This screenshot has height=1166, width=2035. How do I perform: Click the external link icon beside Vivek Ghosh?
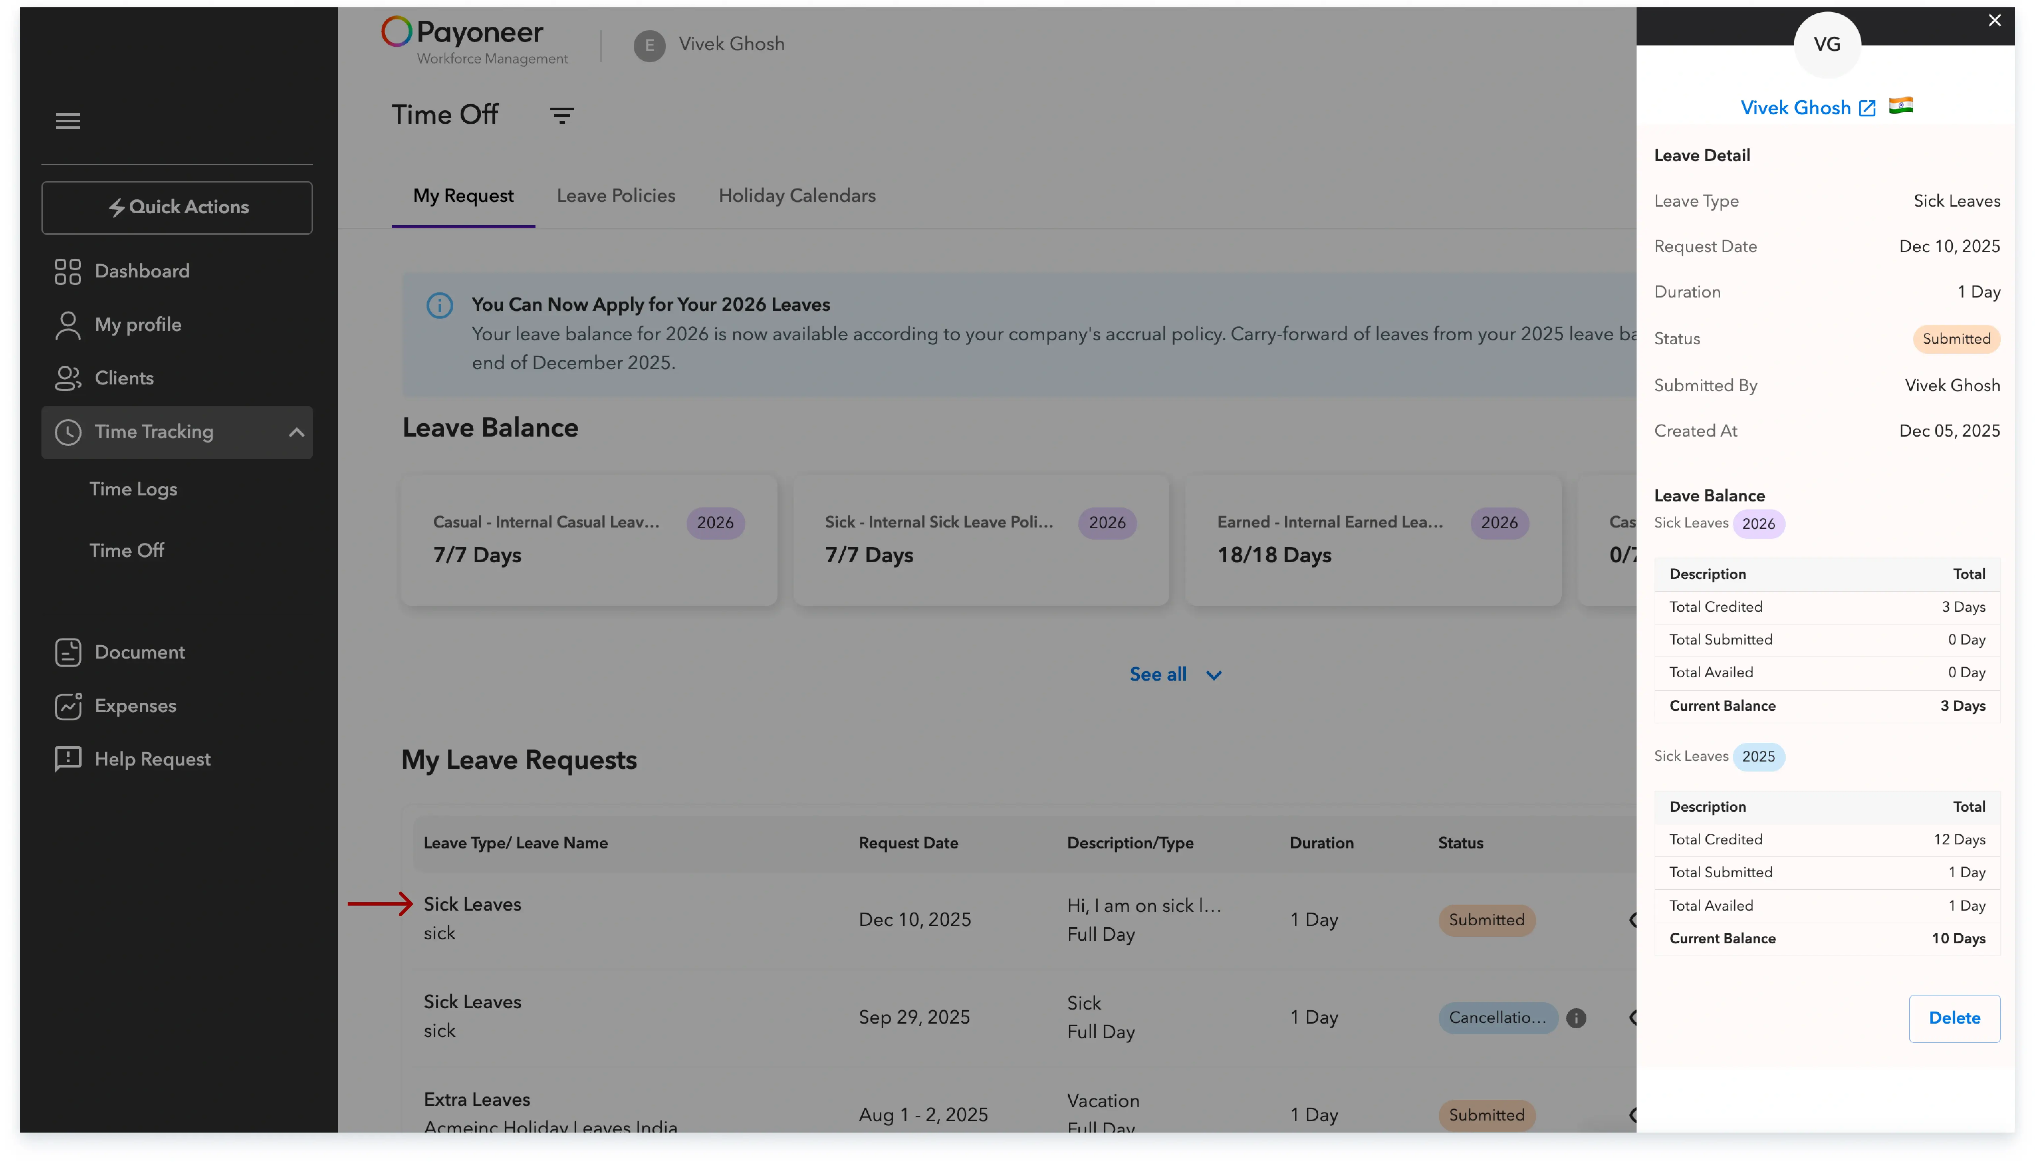tap(1867, 108)
